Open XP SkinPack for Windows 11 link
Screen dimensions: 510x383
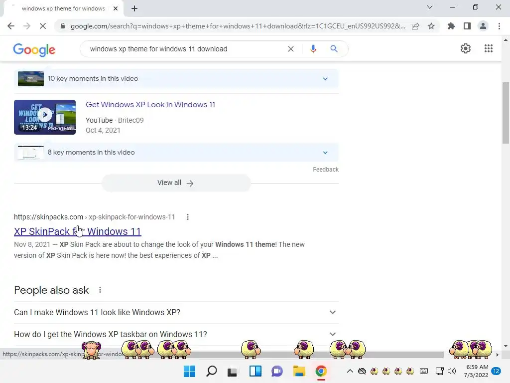77,231
